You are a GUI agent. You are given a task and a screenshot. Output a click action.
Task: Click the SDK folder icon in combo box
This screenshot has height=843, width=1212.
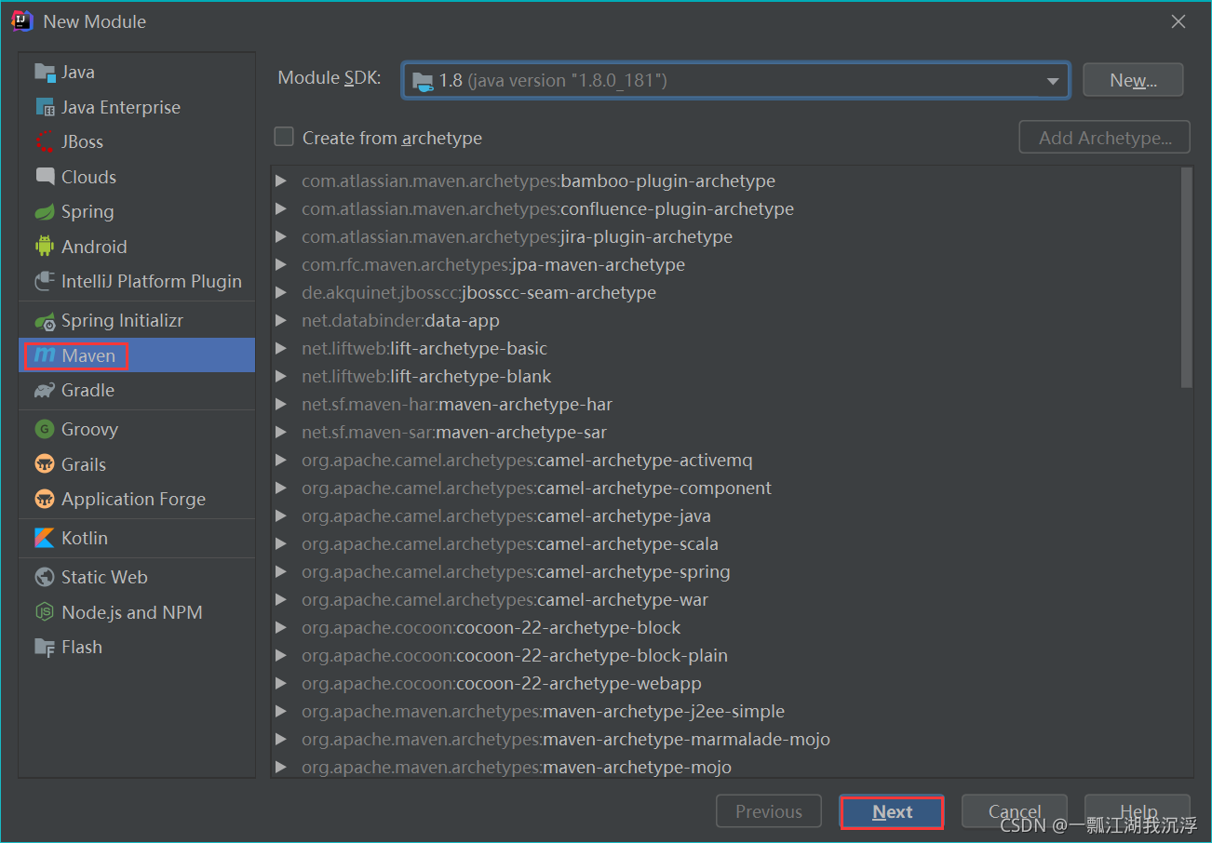[423, 81]
